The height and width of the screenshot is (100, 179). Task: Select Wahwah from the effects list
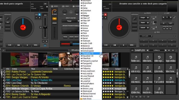(x=86, y=41)
